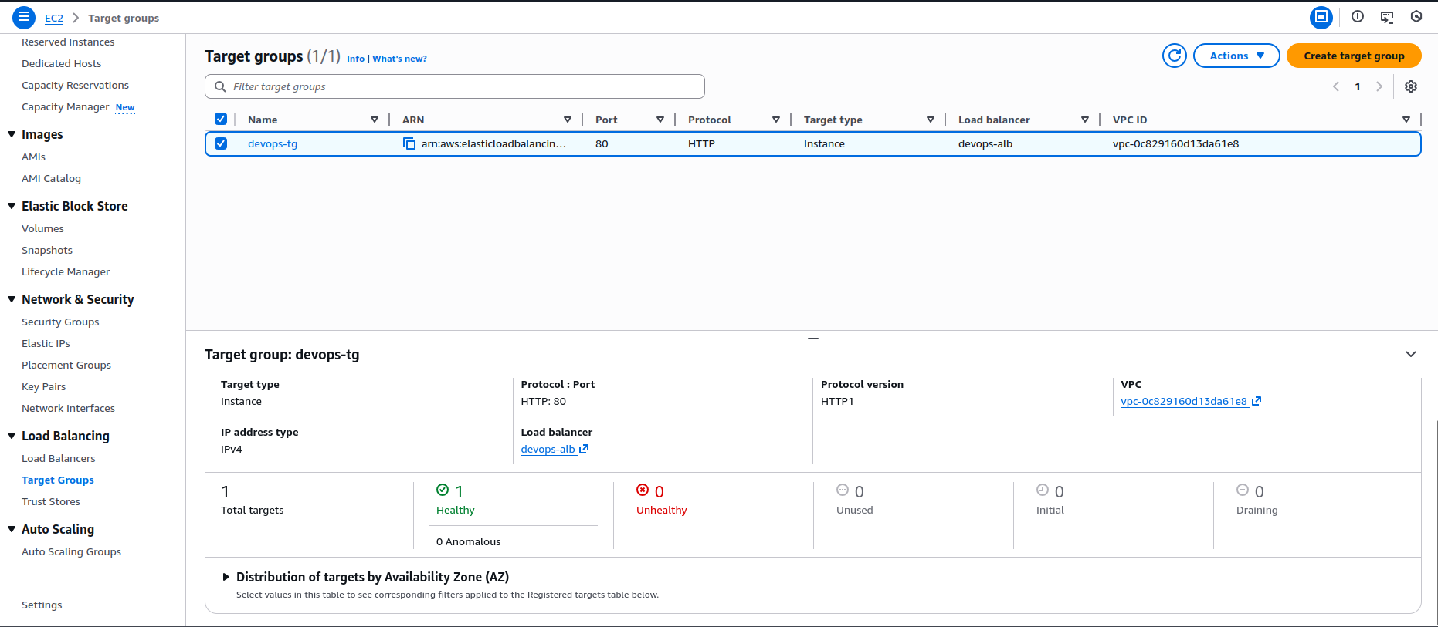Viewport: 1438px width, 627px height.
Task: Open the What's new? link
Action: (399, 59)
